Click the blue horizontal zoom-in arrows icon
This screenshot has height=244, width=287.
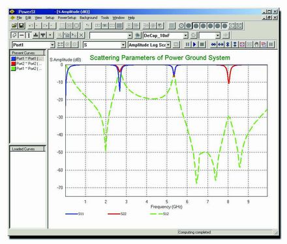click(x=213, y=44)
